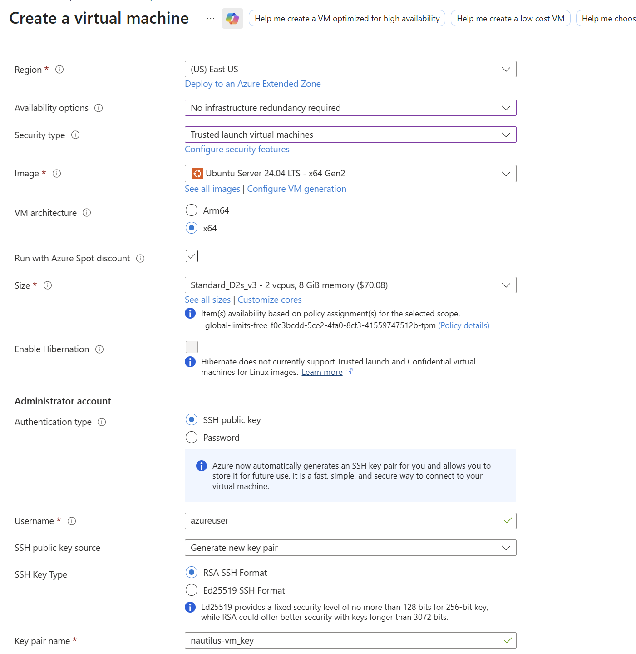
Task: Click the VM architecture info icon
Action: (87, 213)
